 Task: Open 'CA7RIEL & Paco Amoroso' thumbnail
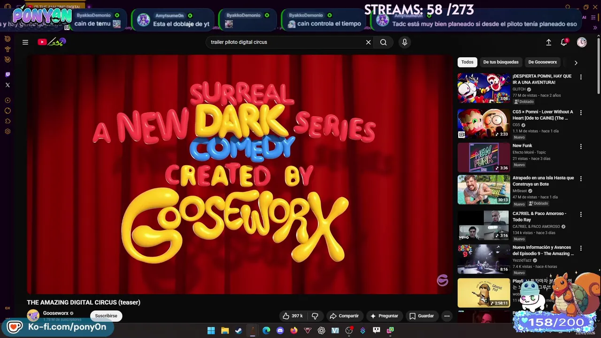coord(484,225)
